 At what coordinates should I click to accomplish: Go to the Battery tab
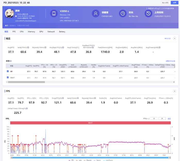pyautogui.click(x=62, y=32)
